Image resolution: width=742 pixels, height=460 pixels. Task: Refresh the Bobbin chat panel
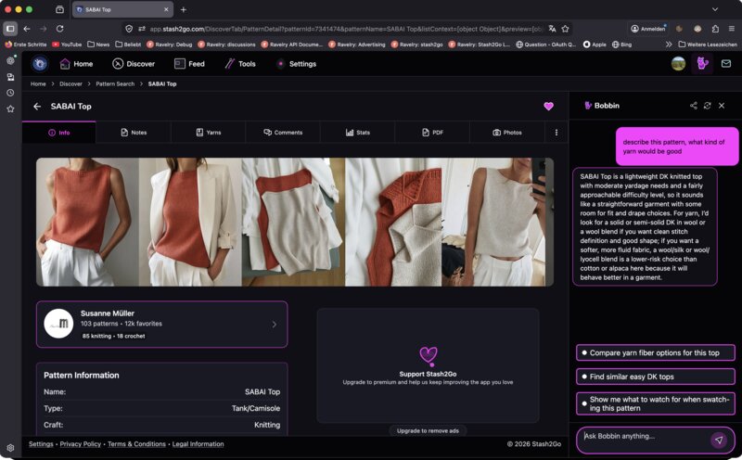(x=708, y=106)
